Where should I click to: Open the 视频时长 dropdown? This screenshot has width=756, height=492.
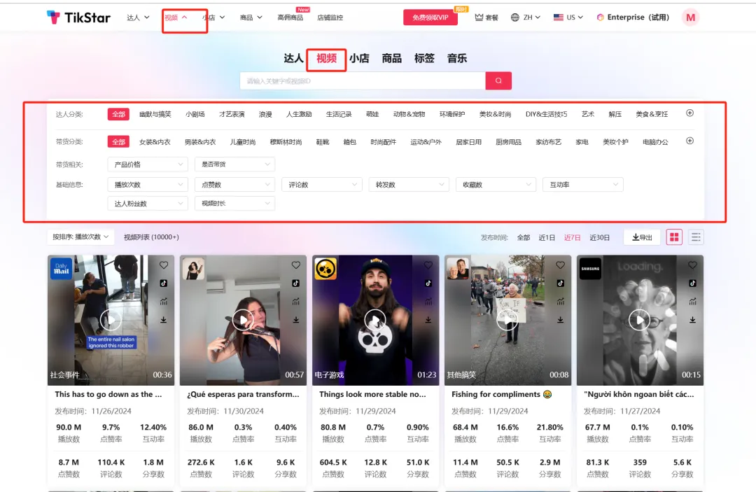tap(234, 204)
